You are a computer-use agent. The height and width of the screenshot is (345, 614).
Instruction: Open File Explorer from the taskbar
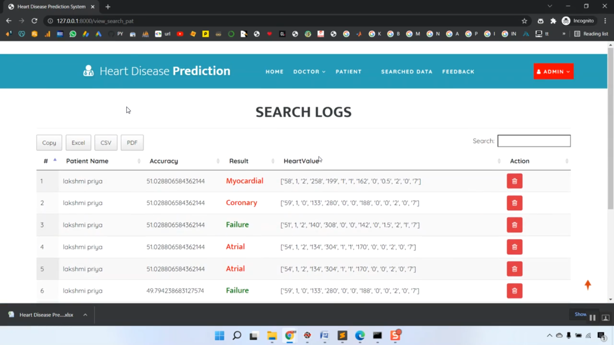pos(272,336)
